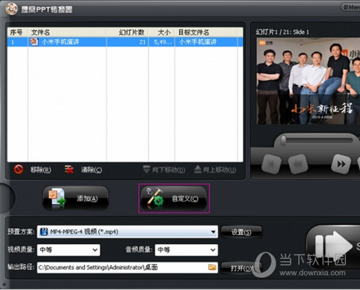Click the 大小 column header
Image resolution: width=360 pixels, height=290 pixels.
161,32
